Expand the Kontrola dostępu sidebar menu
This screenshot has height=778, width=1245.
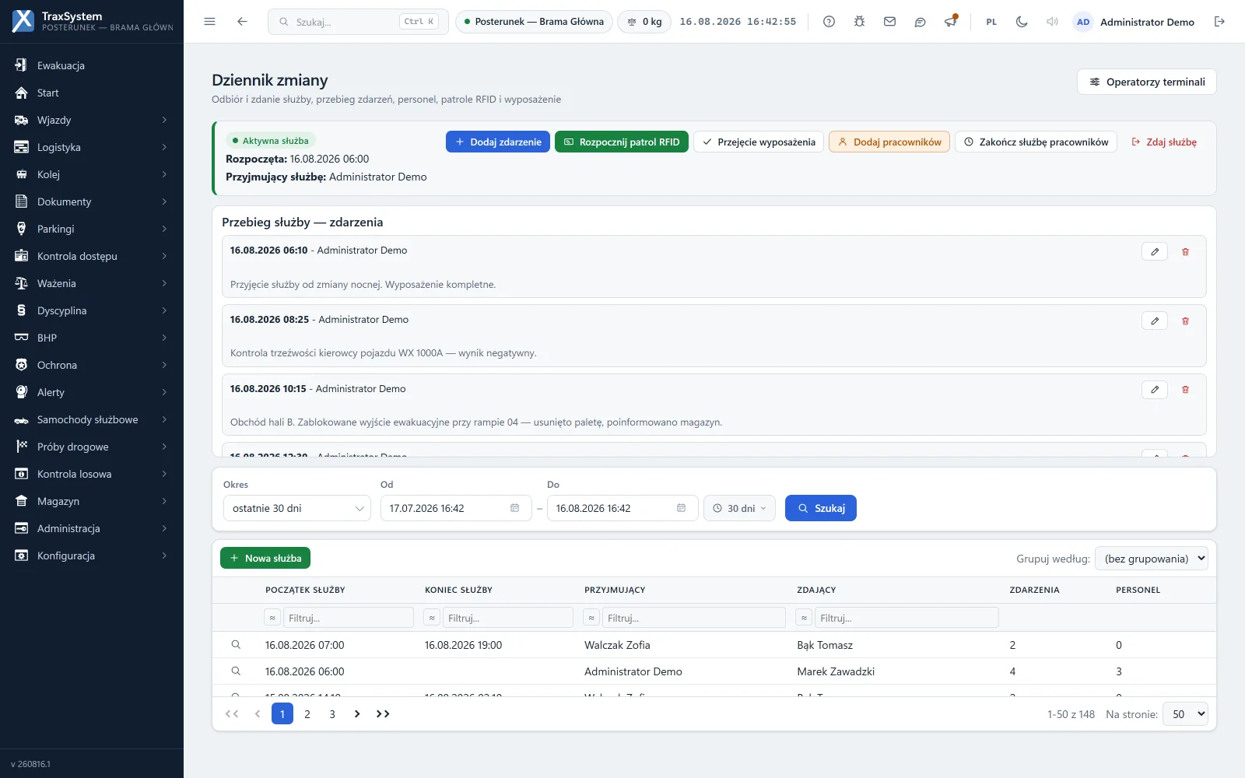tap(92, 256)
